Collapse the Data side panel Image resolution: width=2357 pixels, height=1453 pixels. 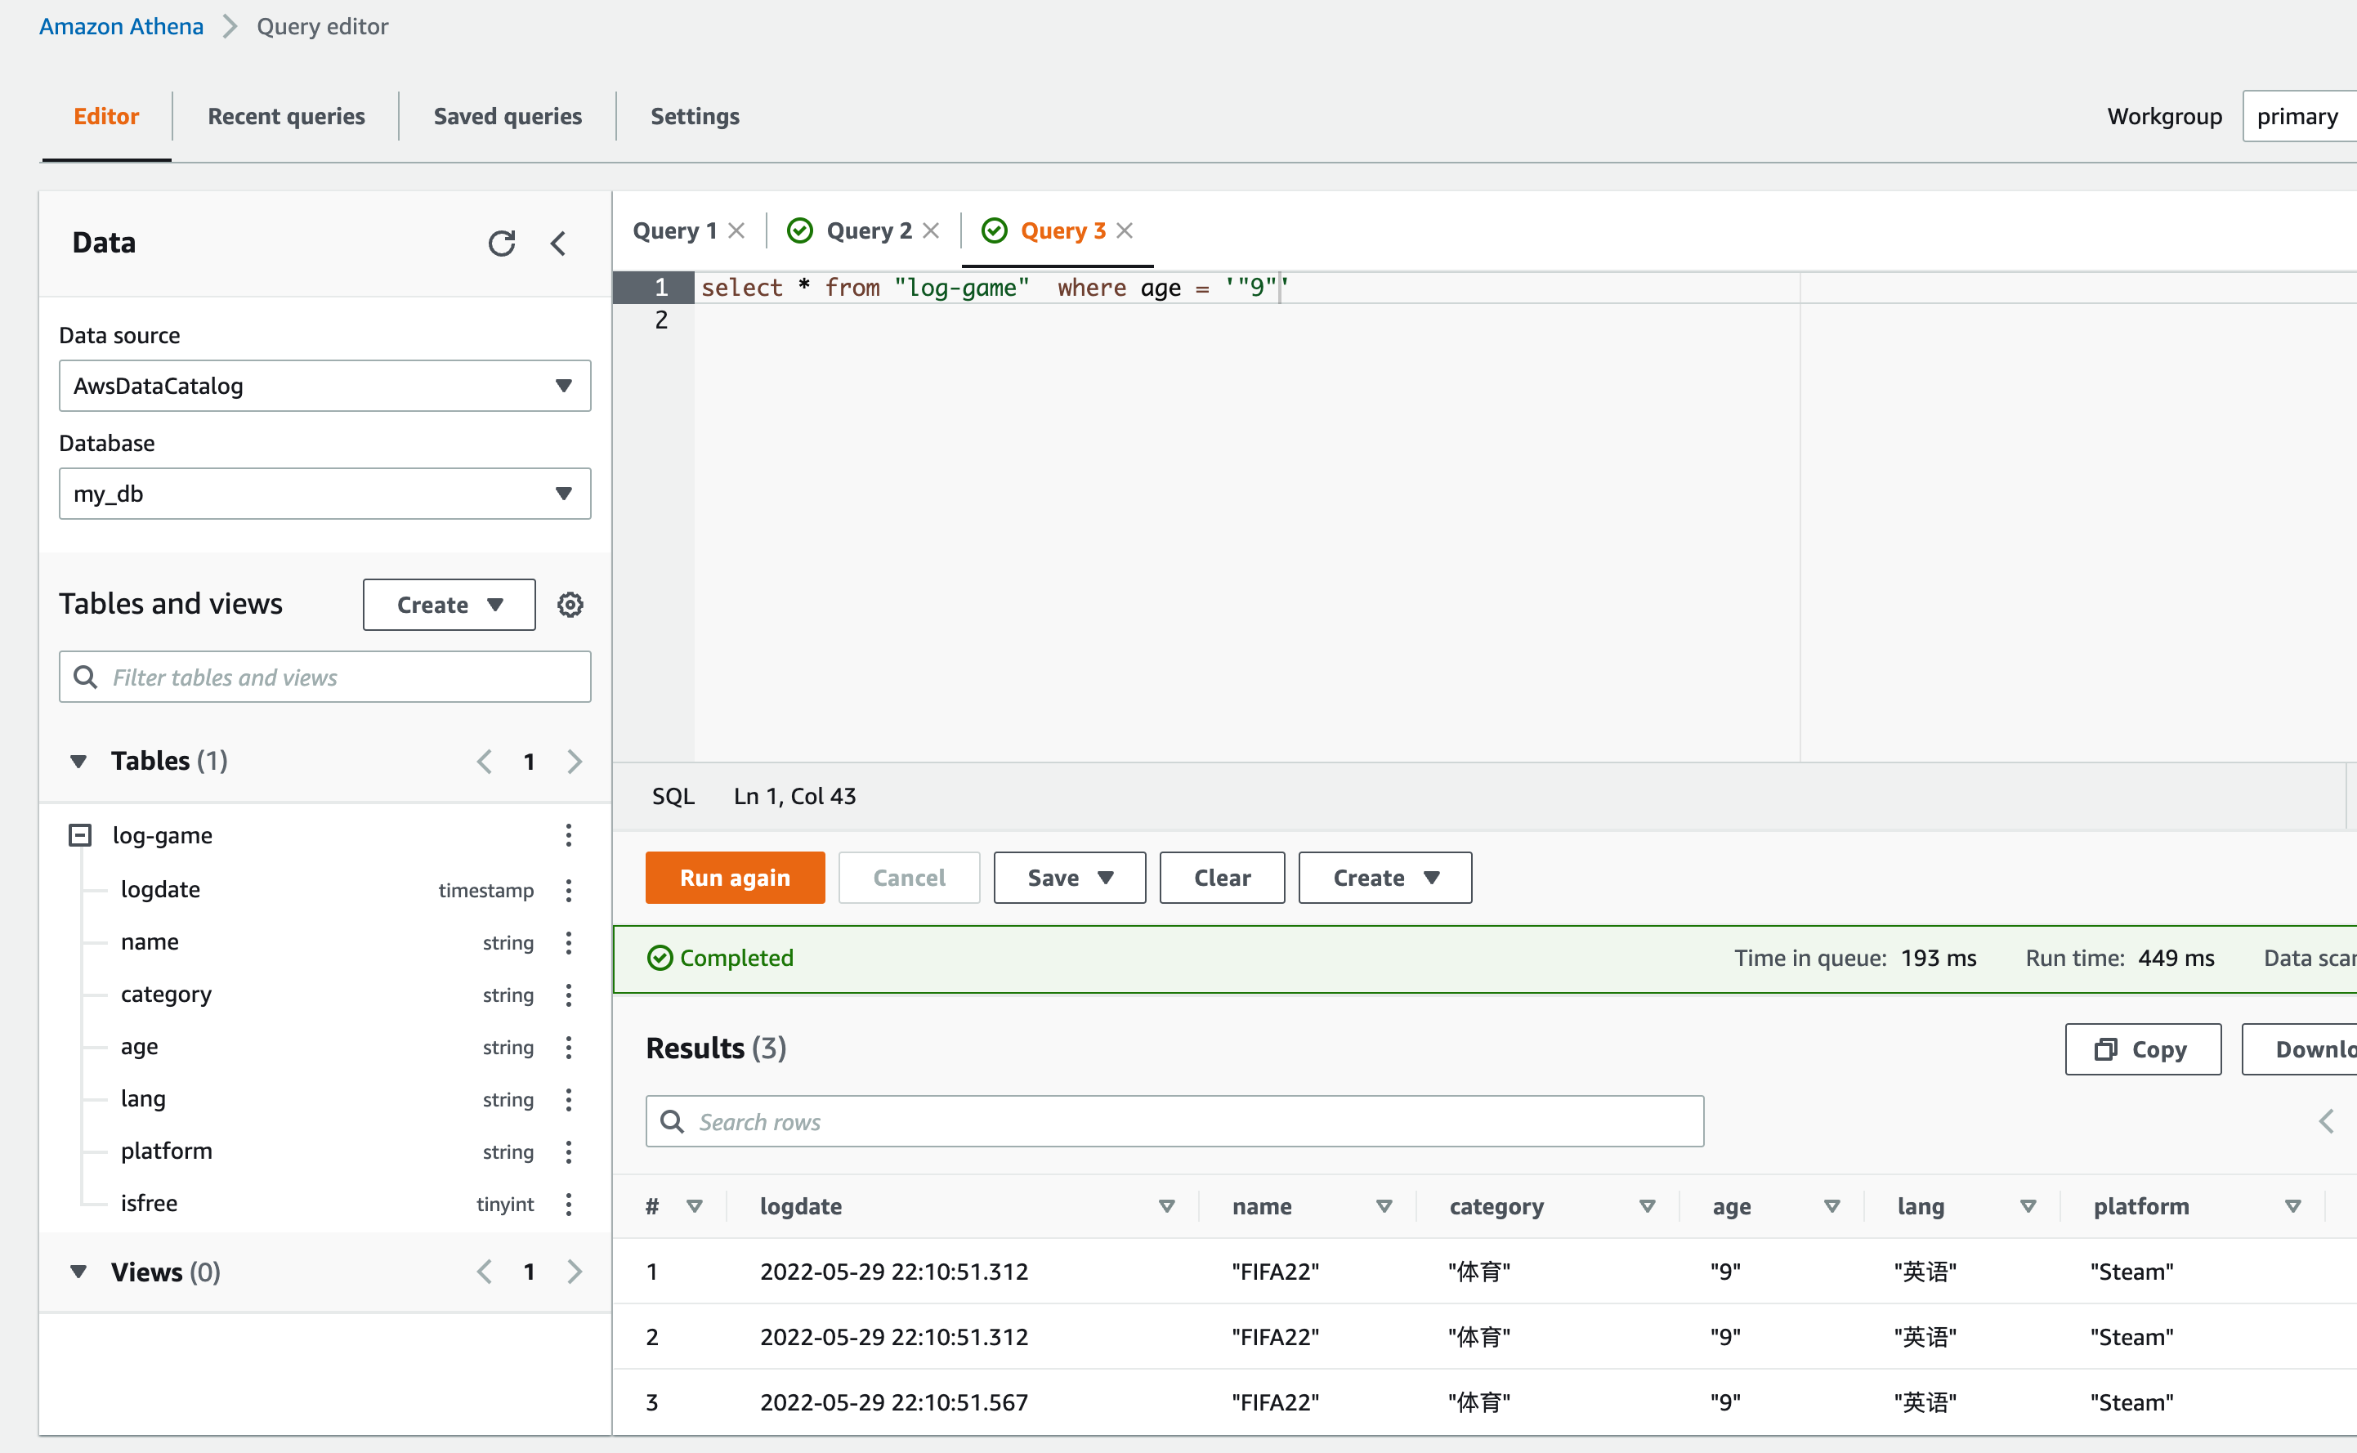click(x=558, y=244)
